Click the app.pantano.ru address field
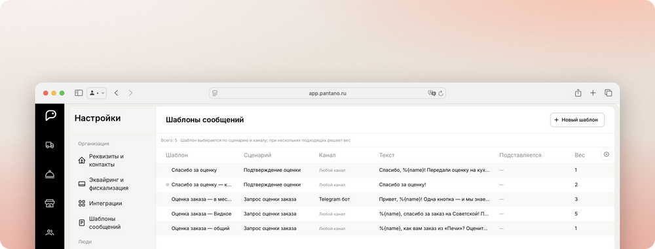 (x=327, y=93)
